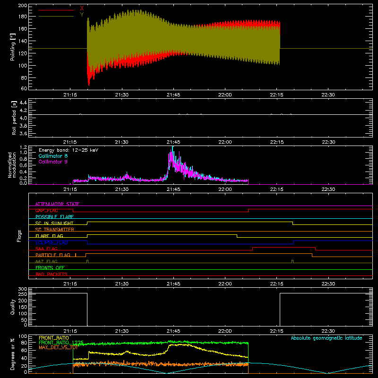
Task: Click the 300 value on Quality axis
Action: point(23,289)
